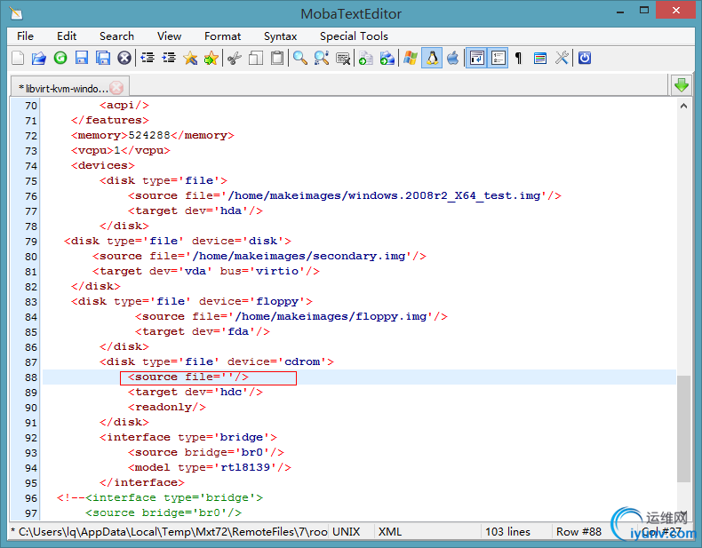
Task: Click the New file icon
Action: 18,59
